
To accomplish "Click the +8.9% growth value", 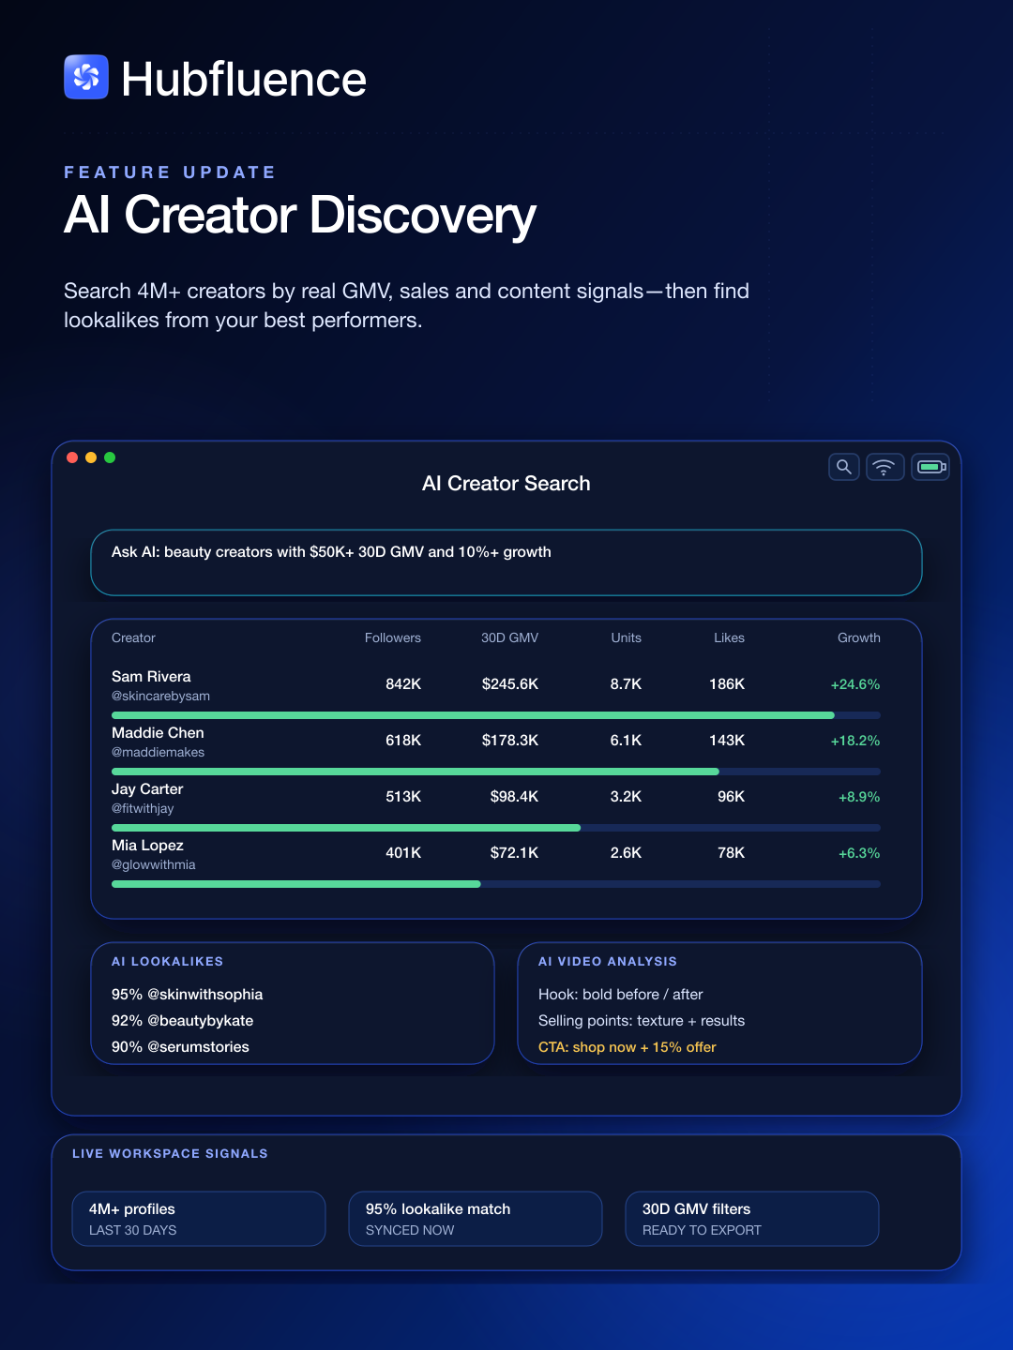I will tap(859, 797).
